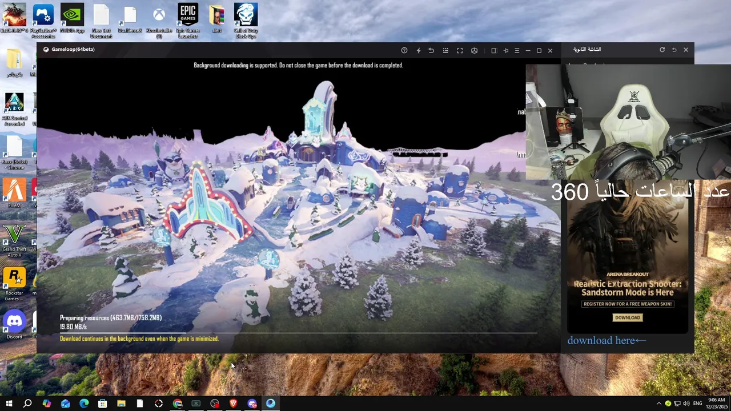Click the 'Background downloading is supported' notice
The image size is (731, 411).
point(298,65)
